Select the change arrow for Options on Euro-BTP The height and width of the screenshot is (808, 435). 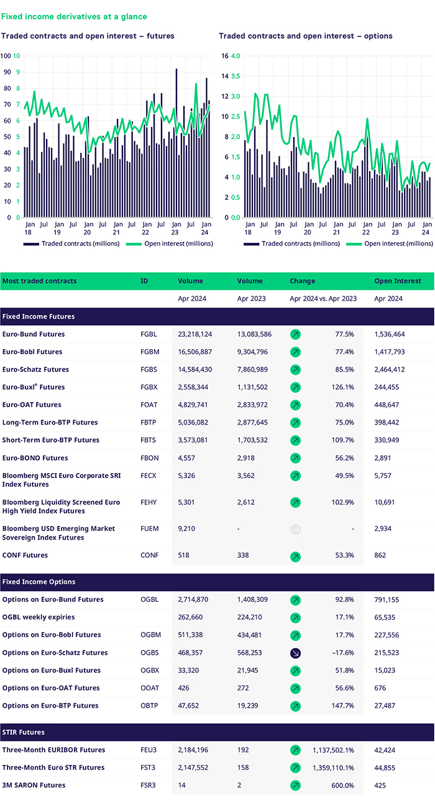click(296, 706)
